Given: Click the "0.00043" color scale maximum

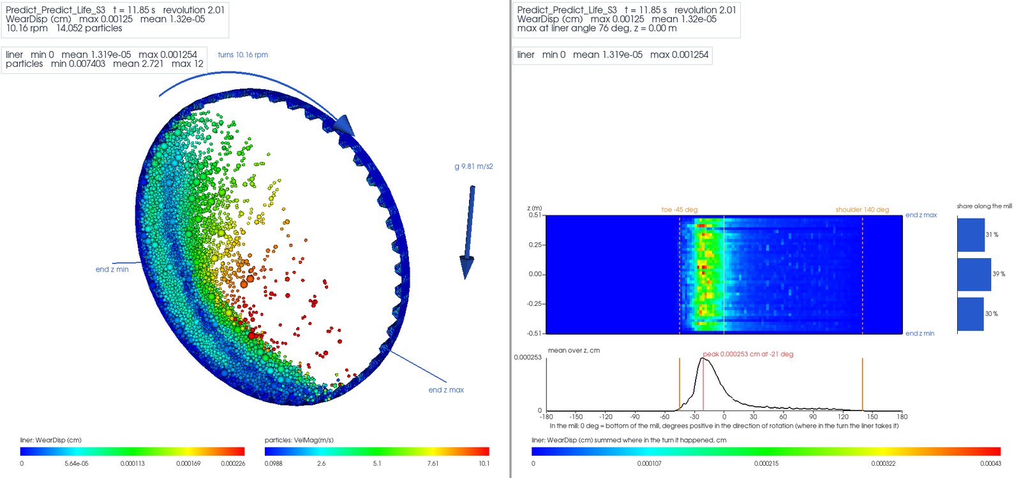Looking at the screenshot, I should pyautogui.click(x=990, y=463).
